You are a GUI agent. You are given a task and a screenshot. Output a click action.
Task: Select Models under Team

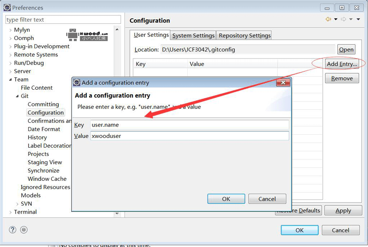click(31, 195)
